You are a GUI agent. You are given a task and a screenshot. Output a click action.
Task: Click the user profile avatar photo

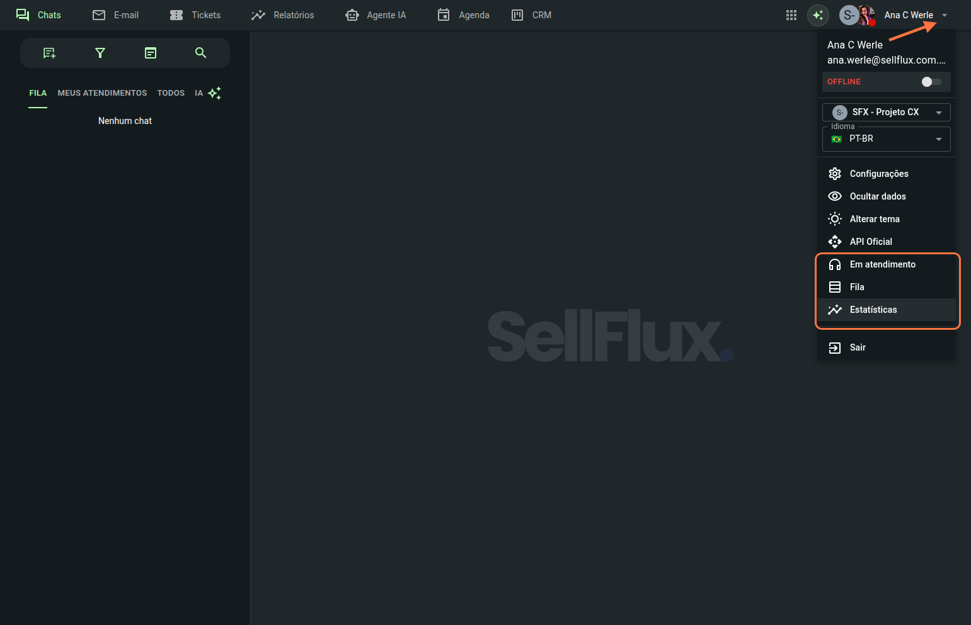point(866,15)
